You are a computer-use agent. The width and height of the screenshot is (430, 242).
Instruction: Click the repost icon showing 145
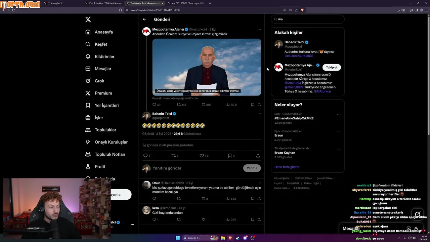179,105
